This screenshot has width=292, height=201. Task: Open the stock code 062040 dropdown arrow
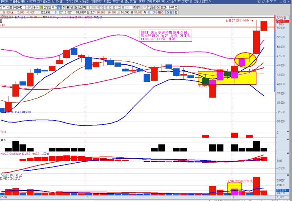[27, 8]
